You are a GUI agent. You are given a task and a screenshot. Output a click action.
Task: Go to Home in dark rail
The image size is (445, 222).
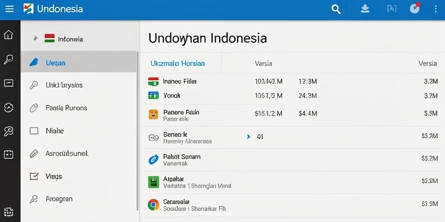pos(9,35)
